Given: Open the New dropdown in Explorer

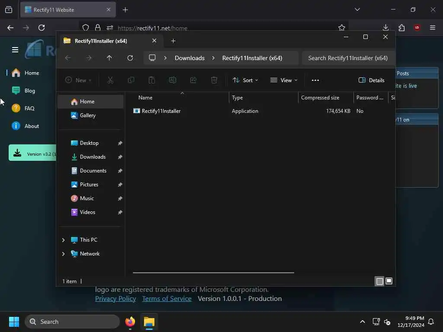Looking at the screenshot, I should click(78, 80).
